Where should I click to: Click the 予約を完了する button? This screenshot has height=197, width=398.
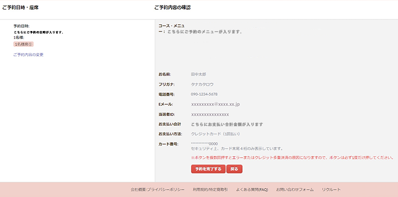pos(208,169)
